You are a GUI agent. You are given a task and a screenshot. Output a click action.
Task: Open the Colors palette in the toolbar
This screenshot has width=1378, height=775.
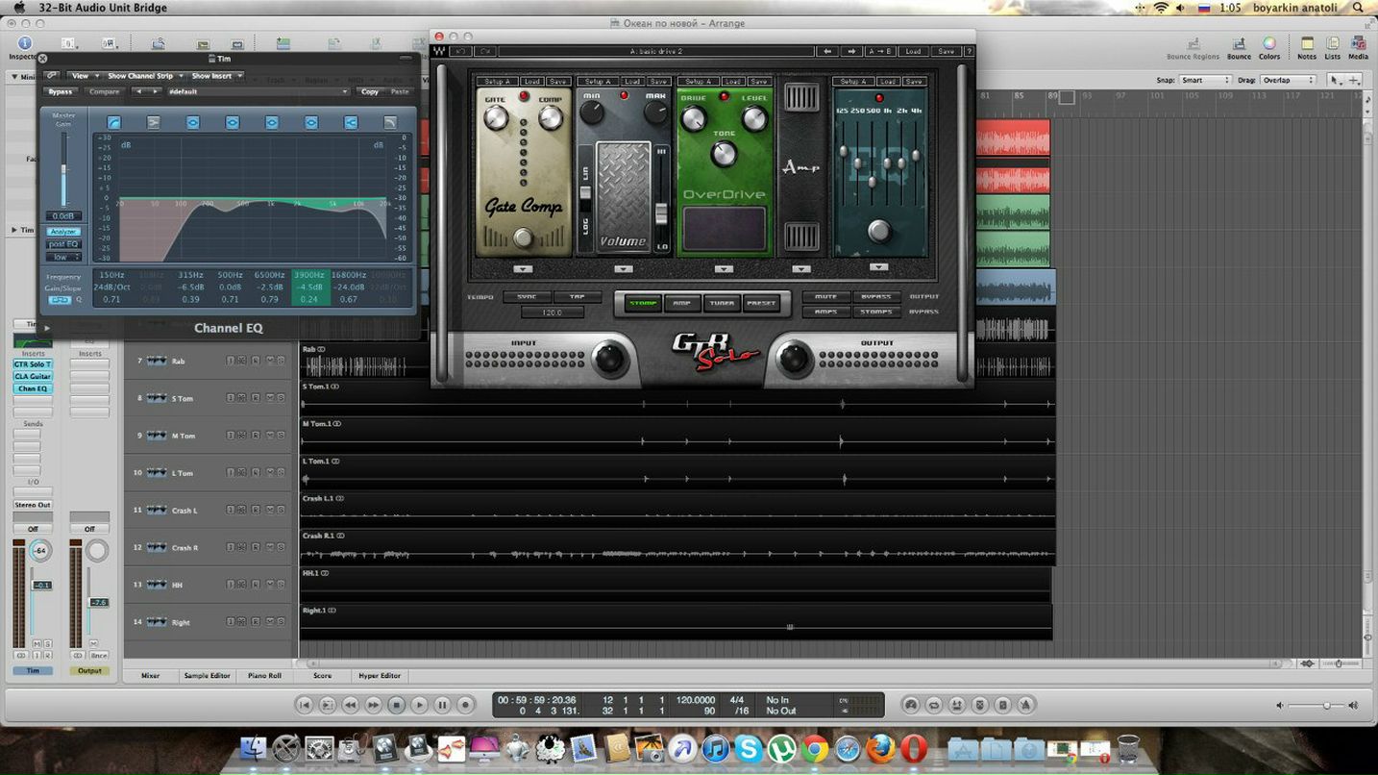(1269, 45)
